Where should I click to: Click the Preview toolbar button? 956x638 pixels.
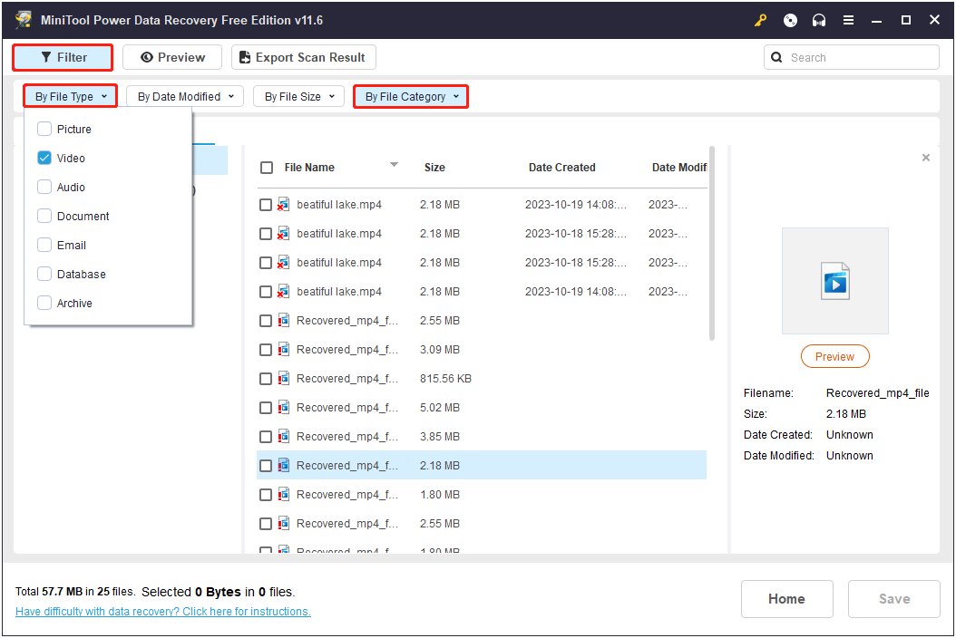[172, 57]
